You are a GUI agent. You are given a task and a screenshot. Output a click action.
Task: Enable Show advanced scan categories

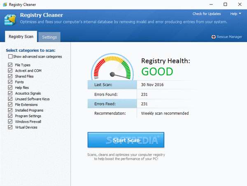click(x=10, y=56)
